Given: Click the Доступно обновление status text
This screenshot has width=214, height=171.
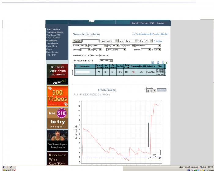Looking at the screenshot, I should pyautogui.click(x=189, y=167).
